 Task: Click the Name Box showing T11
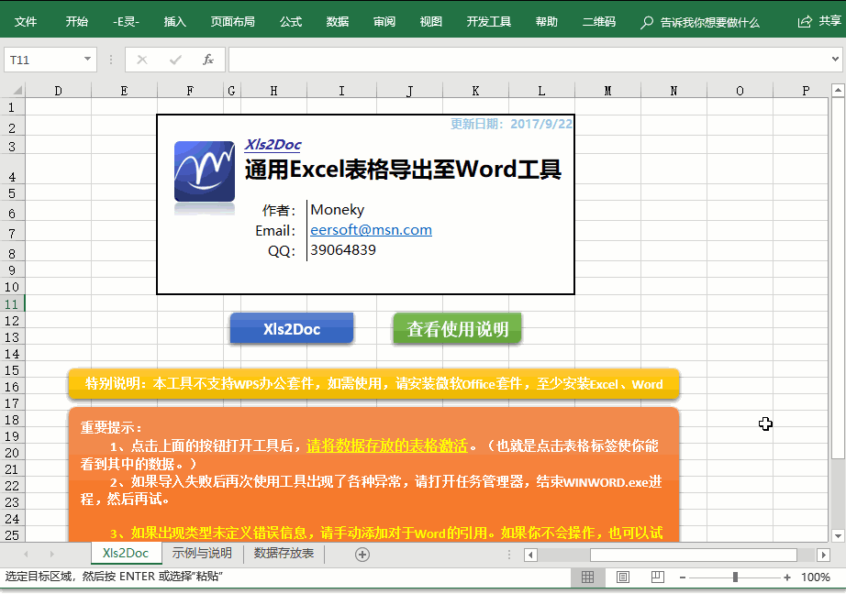50,60
